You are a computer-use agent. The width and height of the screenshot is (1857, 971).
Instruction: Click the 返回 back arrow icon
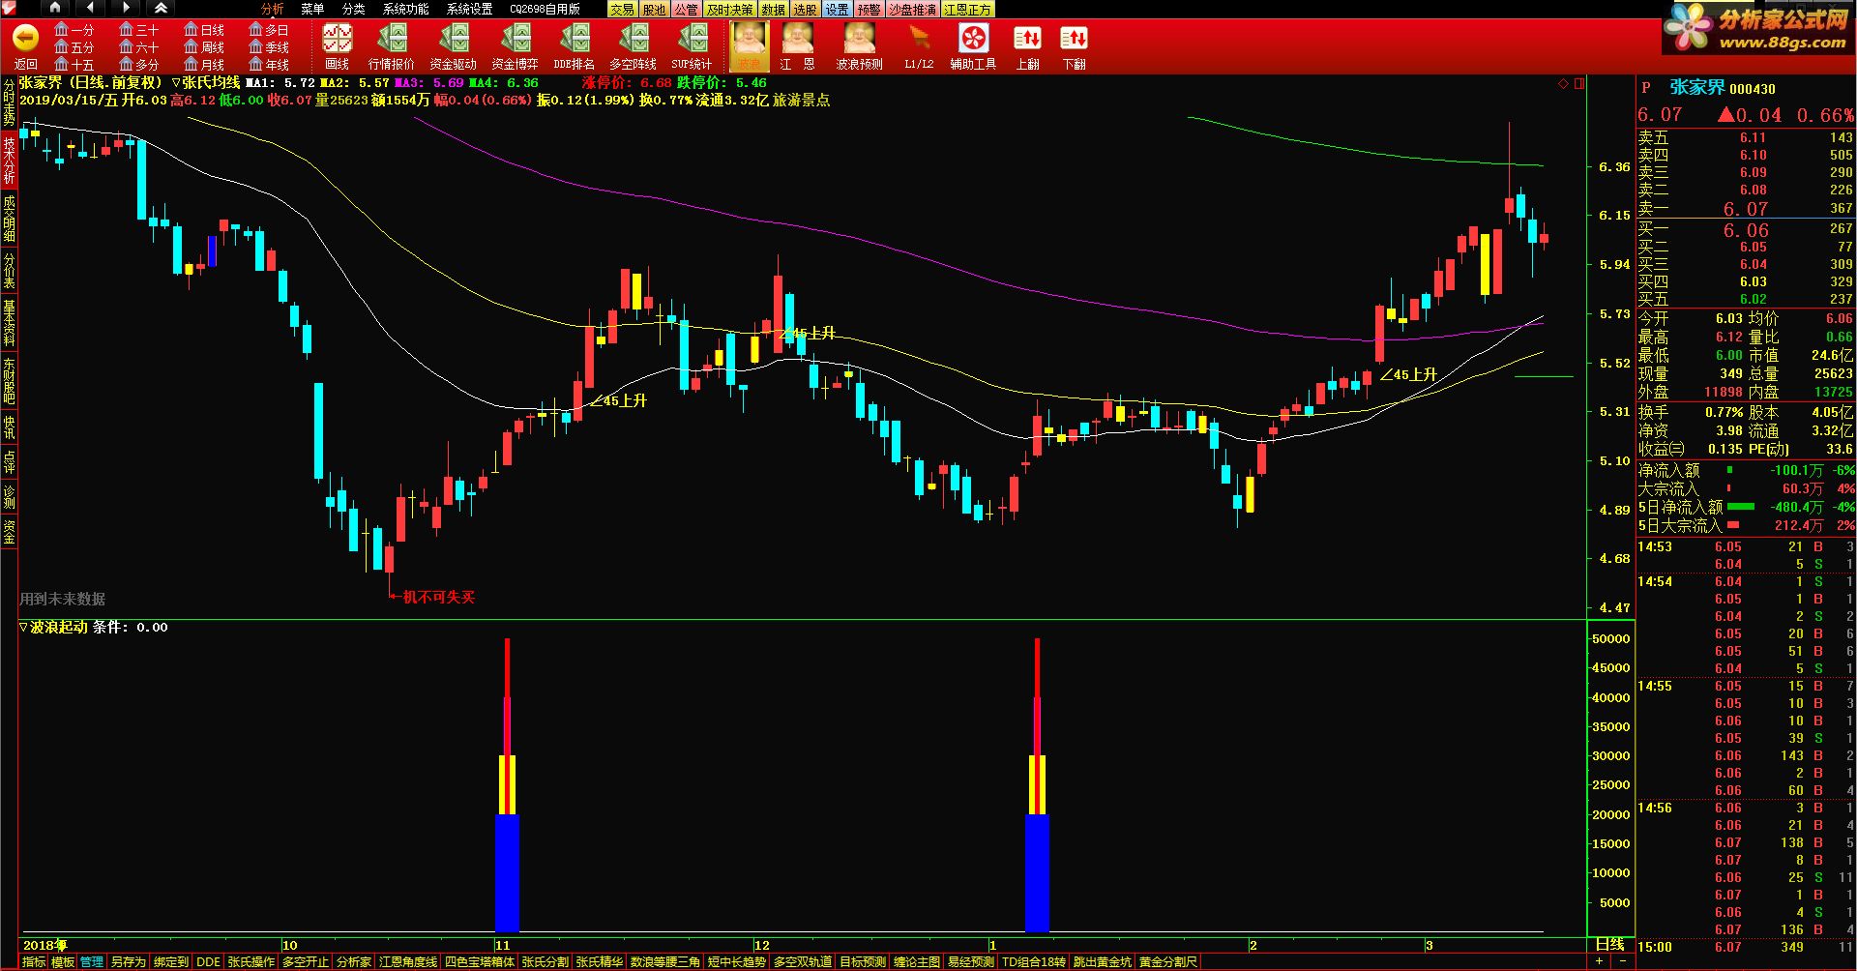(x=26, y=39)
